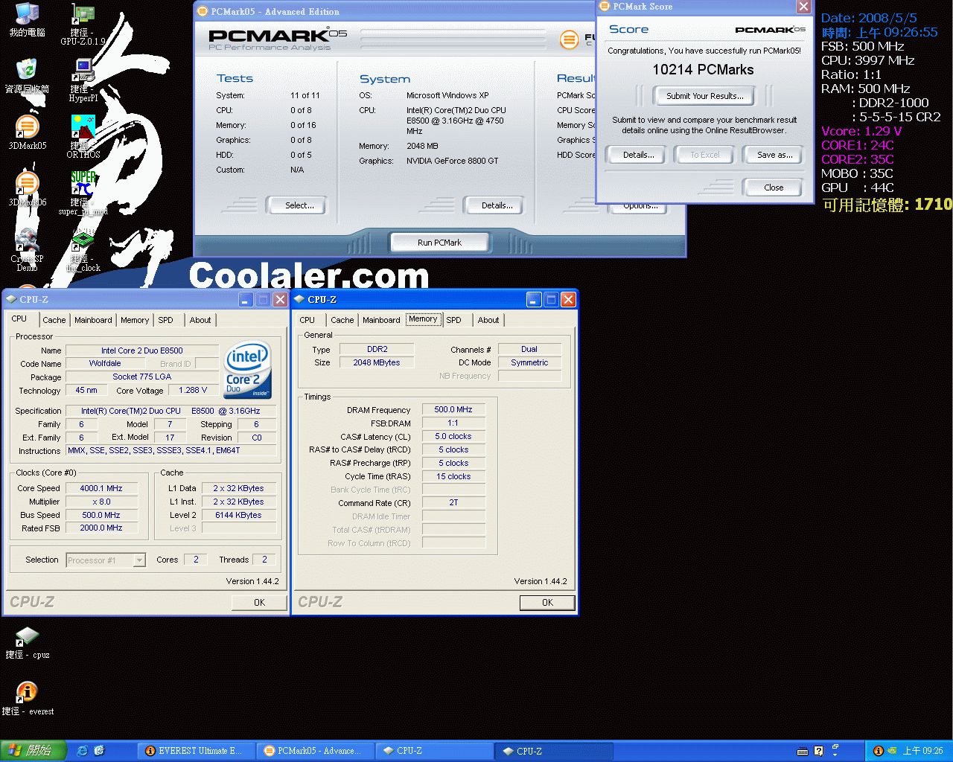953x762 pixels.
Task: Click the Core Speed 4000.1 MHz field
Action: click(101, 489)
